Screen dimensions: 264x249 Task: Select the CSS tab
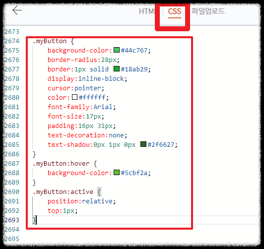(x=175, y=11)
